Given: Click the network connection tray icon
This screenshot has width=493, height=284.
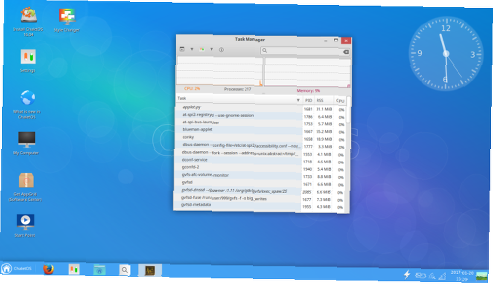Looking at the screenshot, I should 421,276.
